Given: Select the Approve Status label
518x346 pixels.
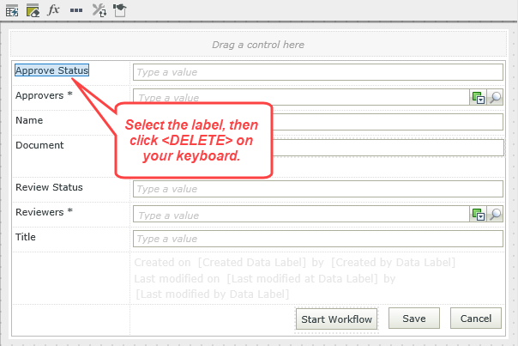Looking at the screenshot, I should (x=51, y=70).
